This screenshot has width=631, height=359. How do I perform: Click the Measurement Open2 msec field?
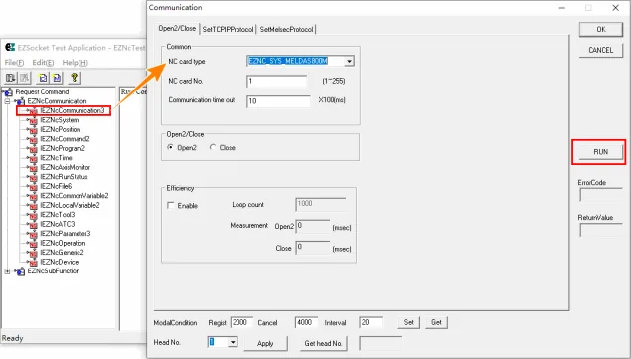[x=313, y=226]
